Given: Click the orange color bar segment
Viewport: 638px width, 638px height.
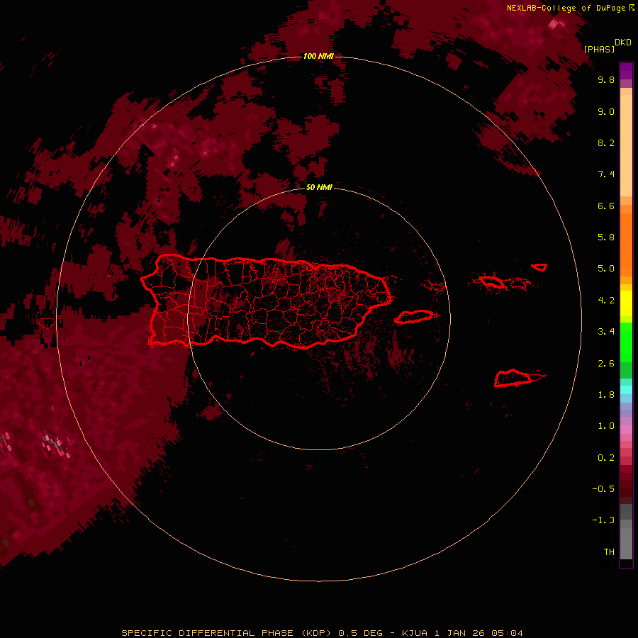Looking at the screenshot, I should [x=626, y=245].
